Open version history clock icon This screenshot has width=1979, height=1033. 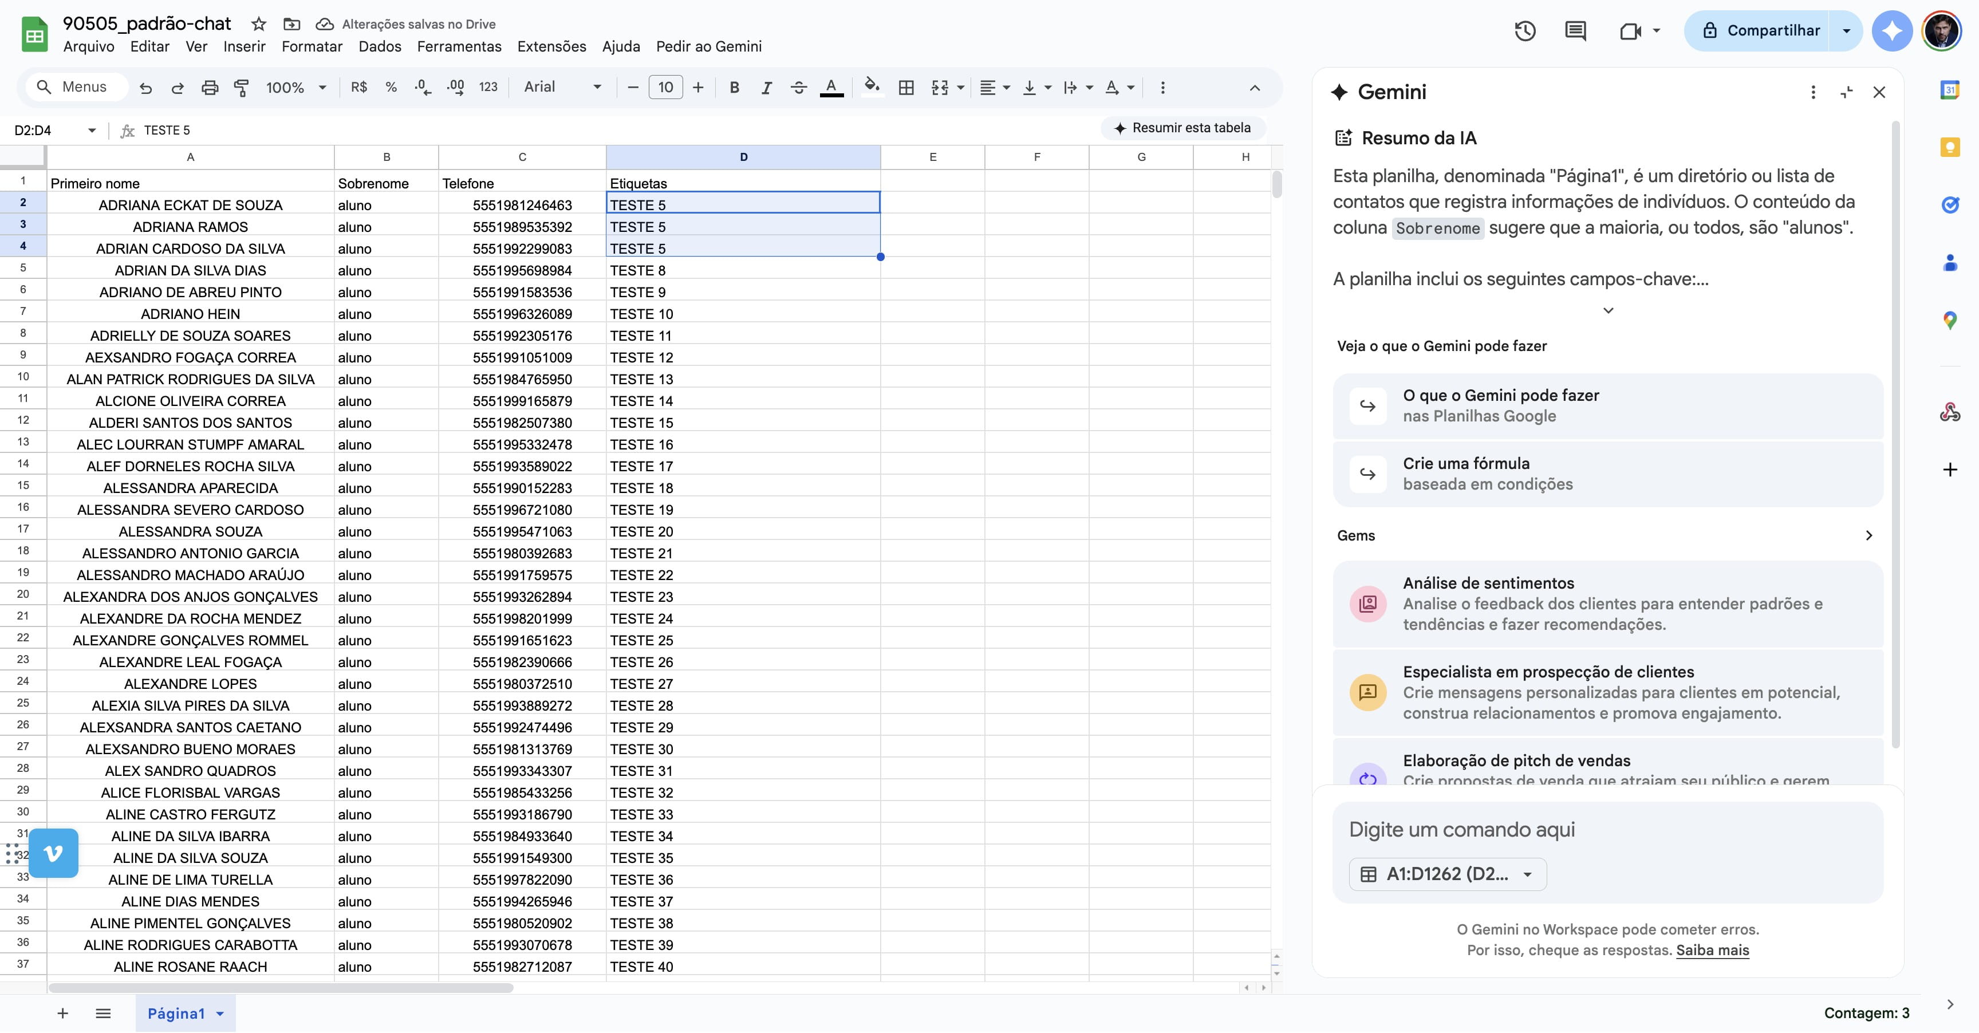1525,31
